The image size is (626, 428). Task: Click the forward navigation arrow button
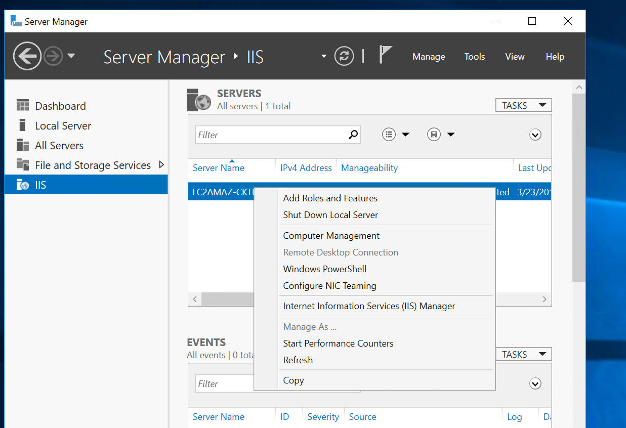(53, 56)
